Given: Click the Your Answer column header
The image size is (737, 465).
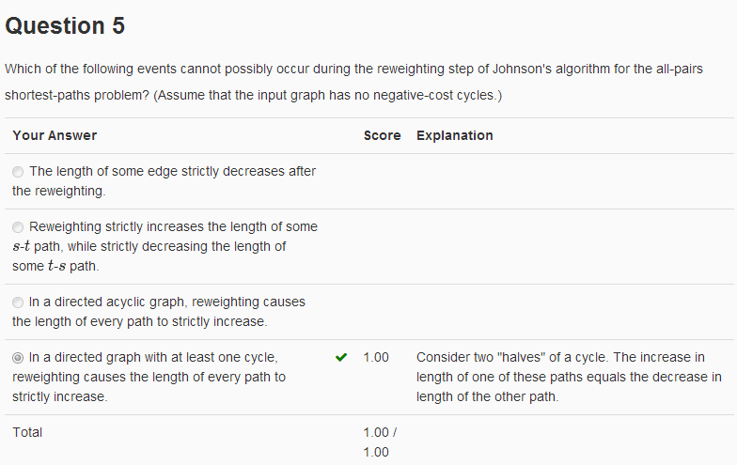Looking at the screenshot, I should [55, 135].
